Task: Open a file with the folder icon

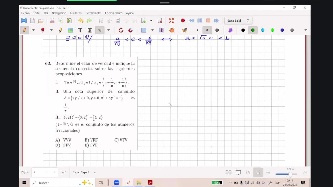Action: (41, 21)
